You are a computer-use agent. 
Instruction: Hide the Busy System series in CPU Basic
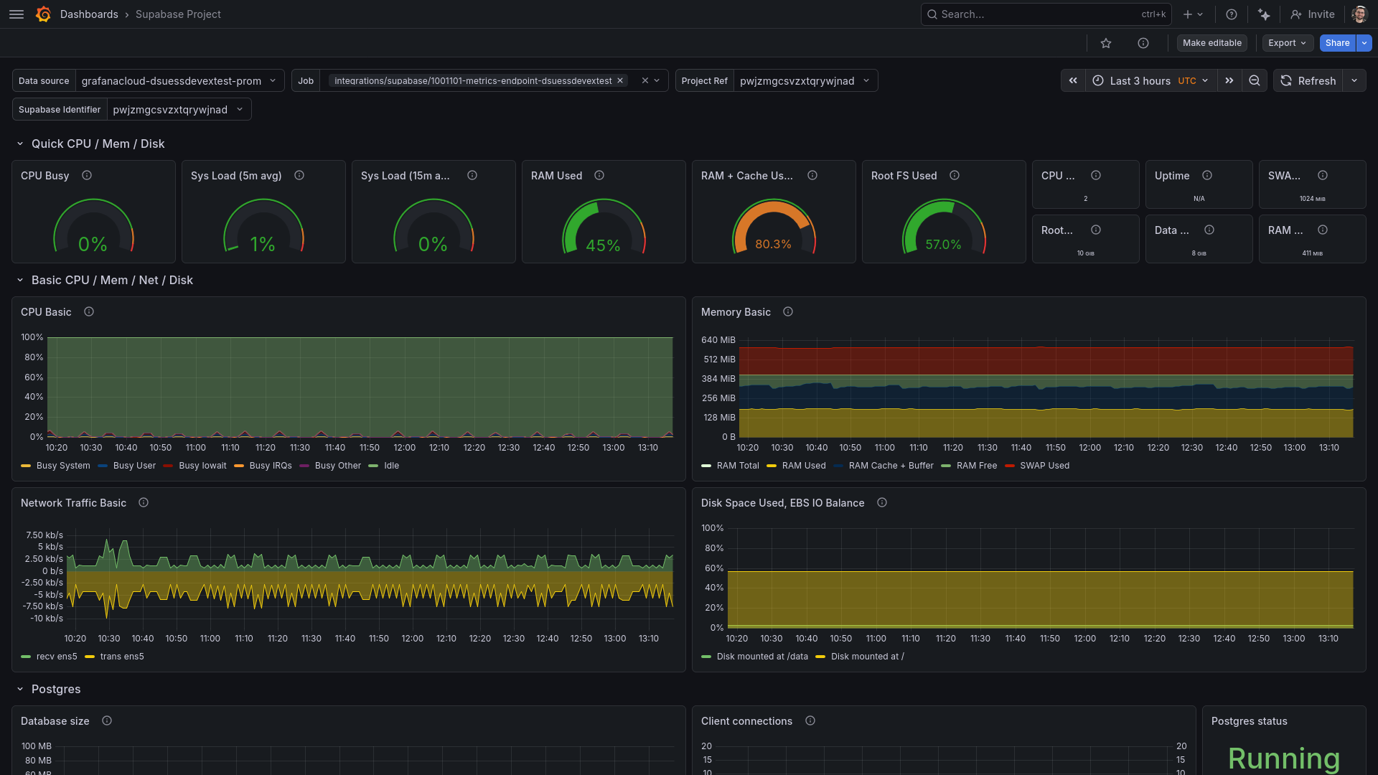[x=63, y=465]
